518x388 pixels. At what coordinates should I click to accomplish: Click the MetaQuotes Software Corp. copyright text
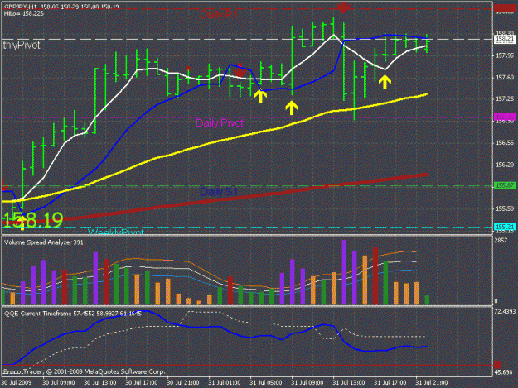[x=85, y=371]
